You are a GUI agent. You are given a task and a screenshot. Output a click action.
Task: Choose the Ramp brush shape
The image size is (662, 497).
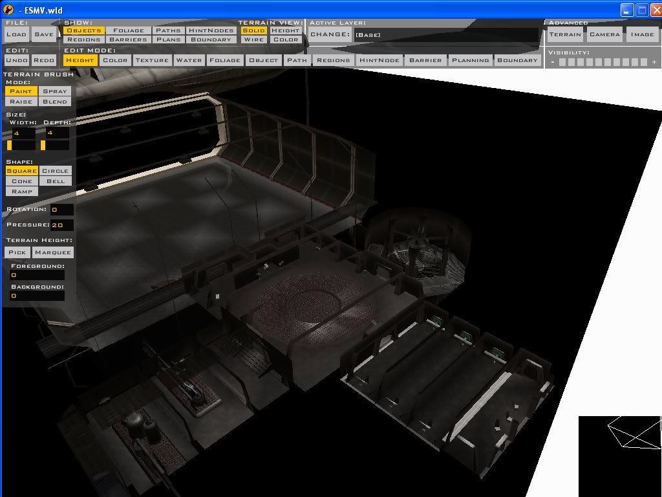21,192
